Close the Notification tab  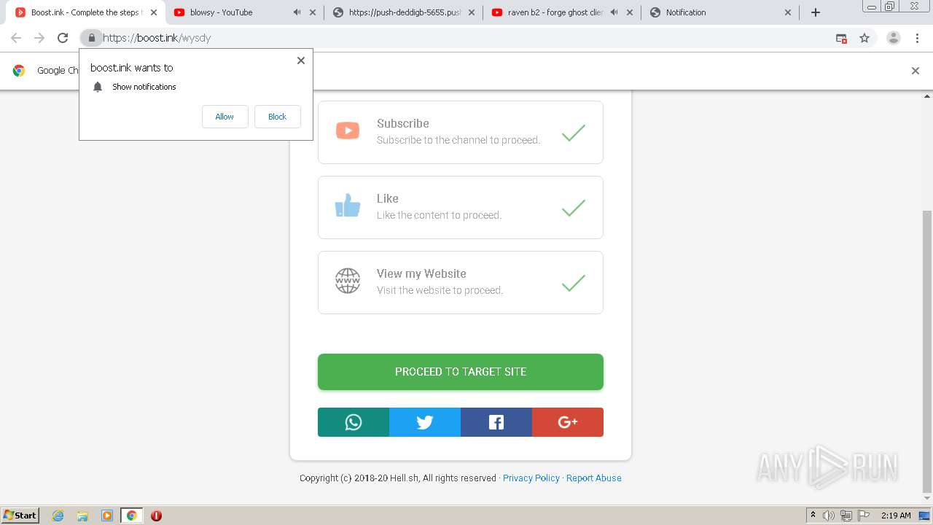(788, 12)
